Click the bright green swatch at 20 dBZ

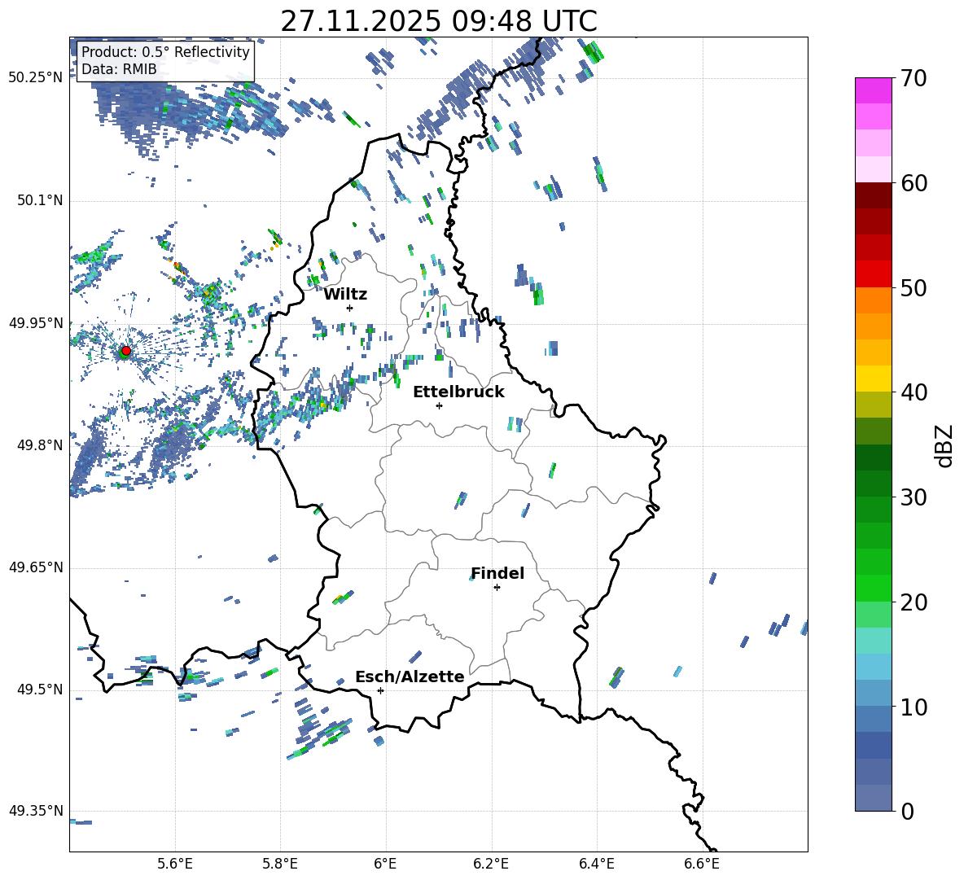[x=874, y=588]
